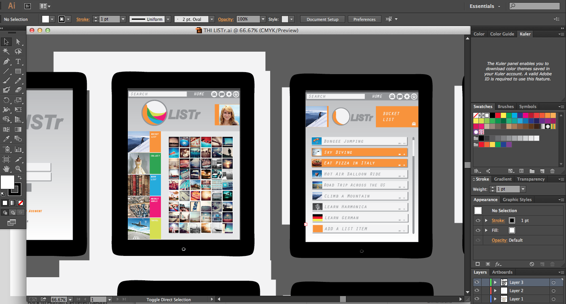Select the Artboard tool

6,159
